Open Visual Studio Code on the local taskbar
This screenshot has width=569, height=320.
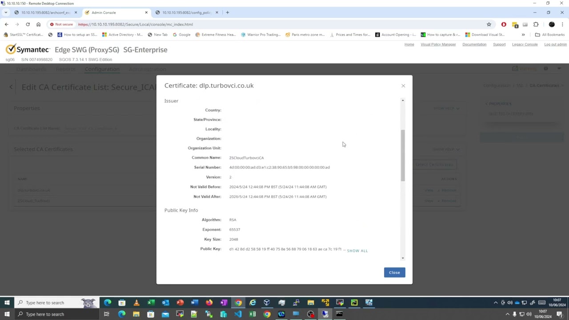pyautogui.click(x=238, y=314)
